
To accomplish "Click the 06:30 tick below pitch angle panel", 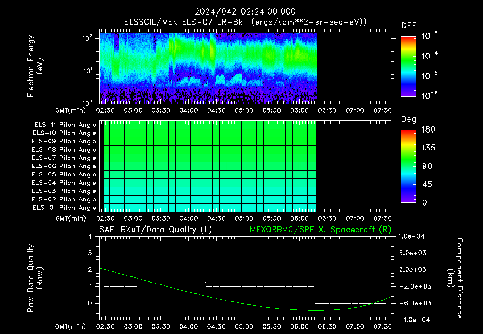I will point(327,218).
